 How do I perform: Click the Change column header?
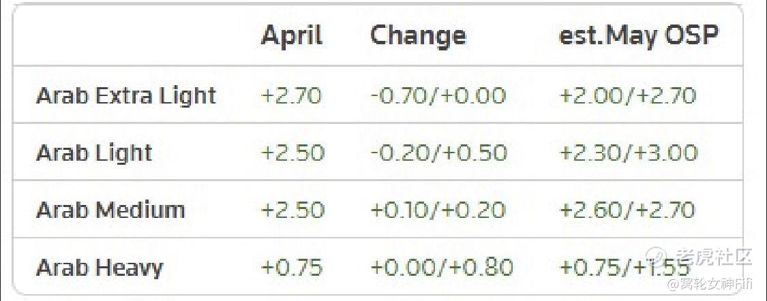[418, 37]
